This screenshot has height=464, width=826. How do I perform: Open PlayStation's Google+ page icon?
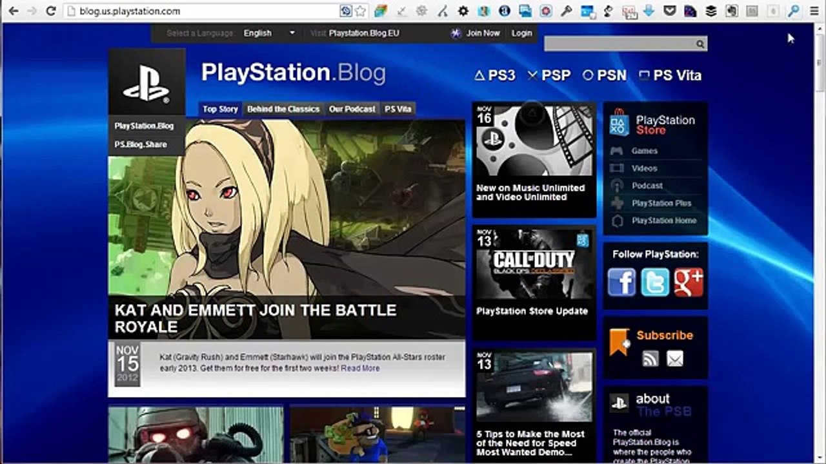point(689,282)
